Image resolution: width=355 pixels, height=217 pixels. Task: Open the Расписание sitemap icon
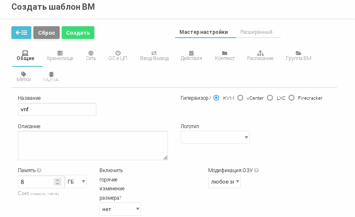point(260,53)
